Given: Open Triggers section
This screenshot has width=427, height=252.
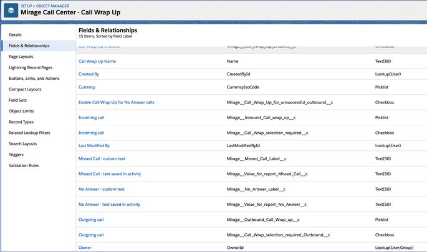Looking at the screenshot, I should coord(16,155).
